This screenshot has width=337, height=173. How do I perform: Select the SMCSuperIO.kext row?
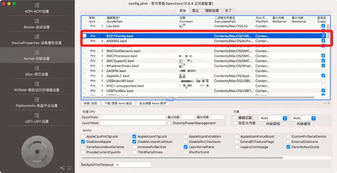click(204, 61)
